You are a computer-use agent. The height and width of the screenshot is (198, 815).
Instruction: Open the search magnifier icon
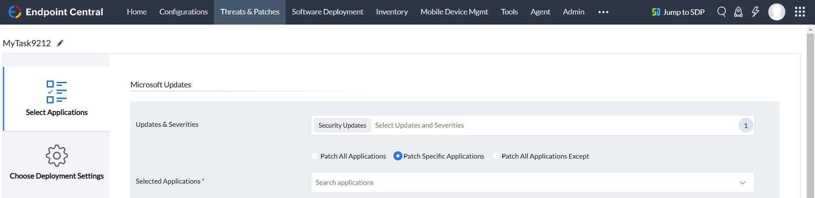coord(721,12)
